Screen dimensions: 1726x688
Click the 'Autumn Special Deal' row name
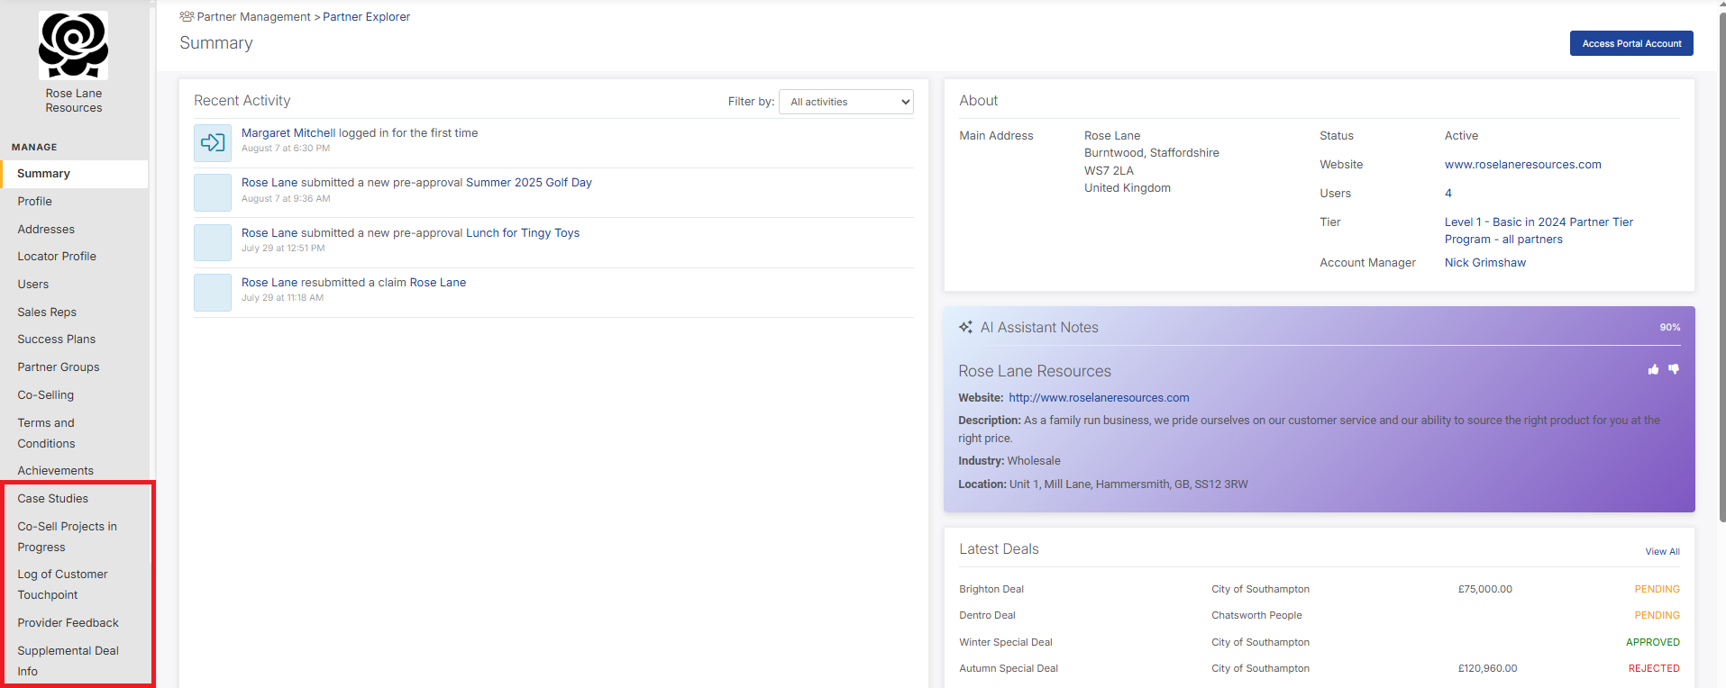[1009, 668]
